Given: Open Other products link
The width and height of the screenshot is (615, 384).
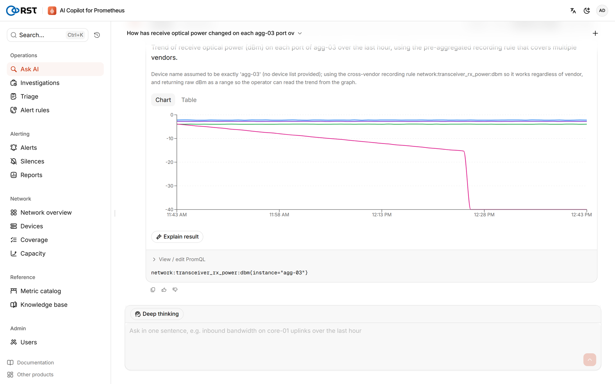Looking at the screenshot, I should 30,374.
